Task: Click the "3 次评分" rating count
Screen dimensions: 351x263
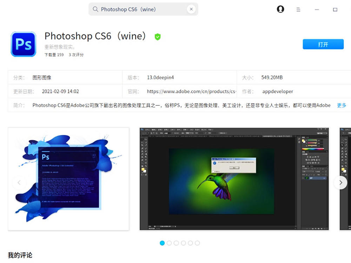Action: pyautogui.click(x=76, y=55)
